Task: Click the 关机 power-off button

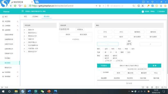Action: click(121, 32)
